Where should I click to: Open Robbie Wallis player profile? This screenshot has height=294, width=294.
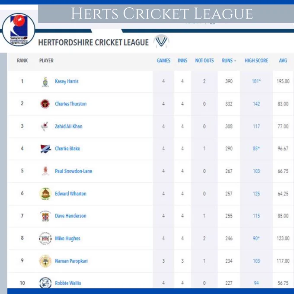coord(68,283)
